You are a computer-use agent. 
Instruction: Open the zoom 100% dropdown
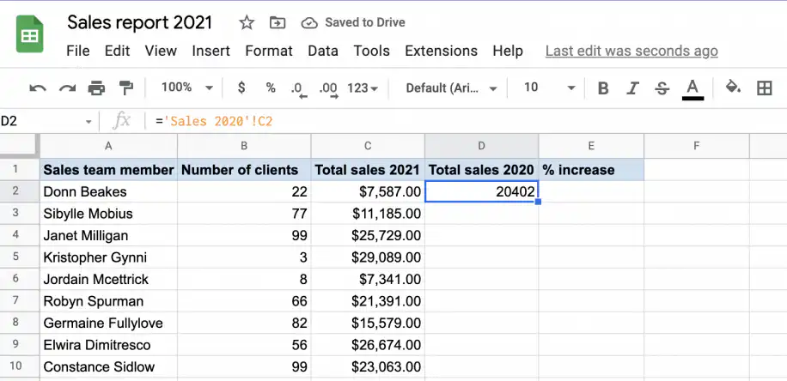[x=186, y=88]
